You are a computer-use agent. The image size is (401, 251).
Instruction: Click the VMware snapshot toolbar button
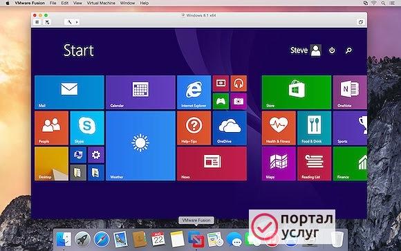pyautogui.click(x=47, y=22)
